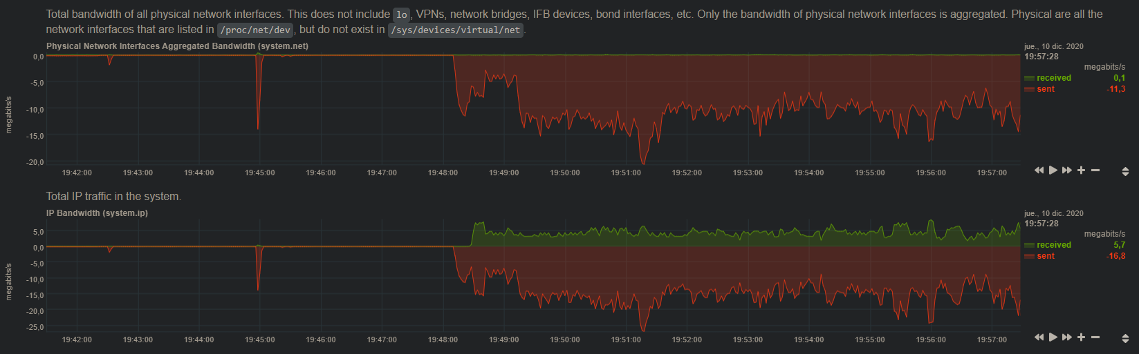Click play button on IP Bandwidth chart
This screenshot has height=354, width=1139.
click(x=1053, y=337)
